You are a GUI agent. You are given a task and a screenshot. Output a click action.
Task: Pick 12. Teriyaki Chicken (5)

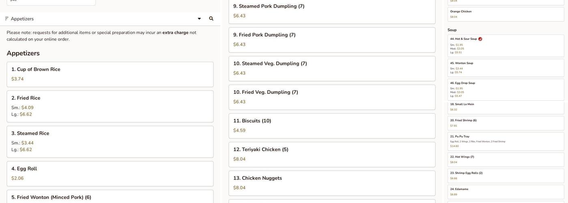332,155
